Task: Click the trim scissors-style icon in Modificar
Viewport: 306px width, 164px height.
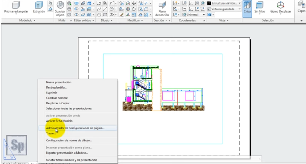Action: point(146,3)
